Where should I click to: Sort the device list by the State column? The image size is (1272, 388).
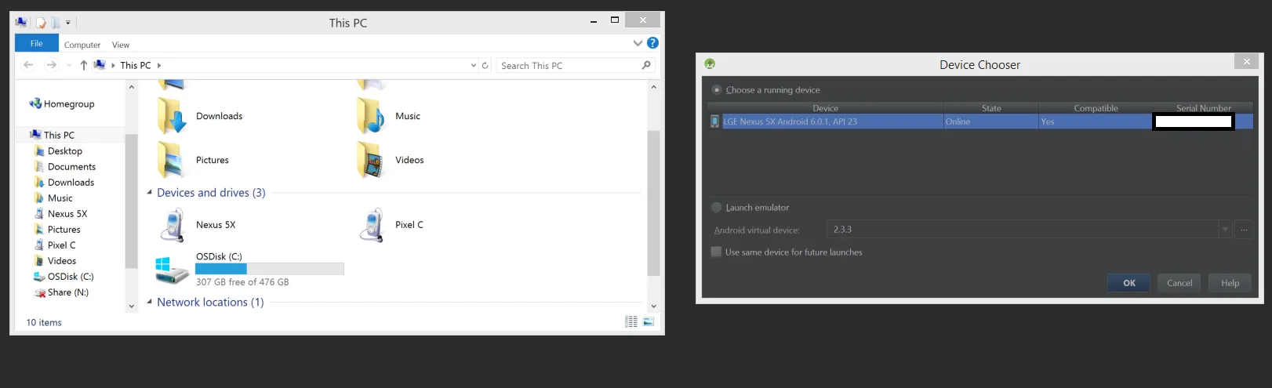(x=991, y=108)
